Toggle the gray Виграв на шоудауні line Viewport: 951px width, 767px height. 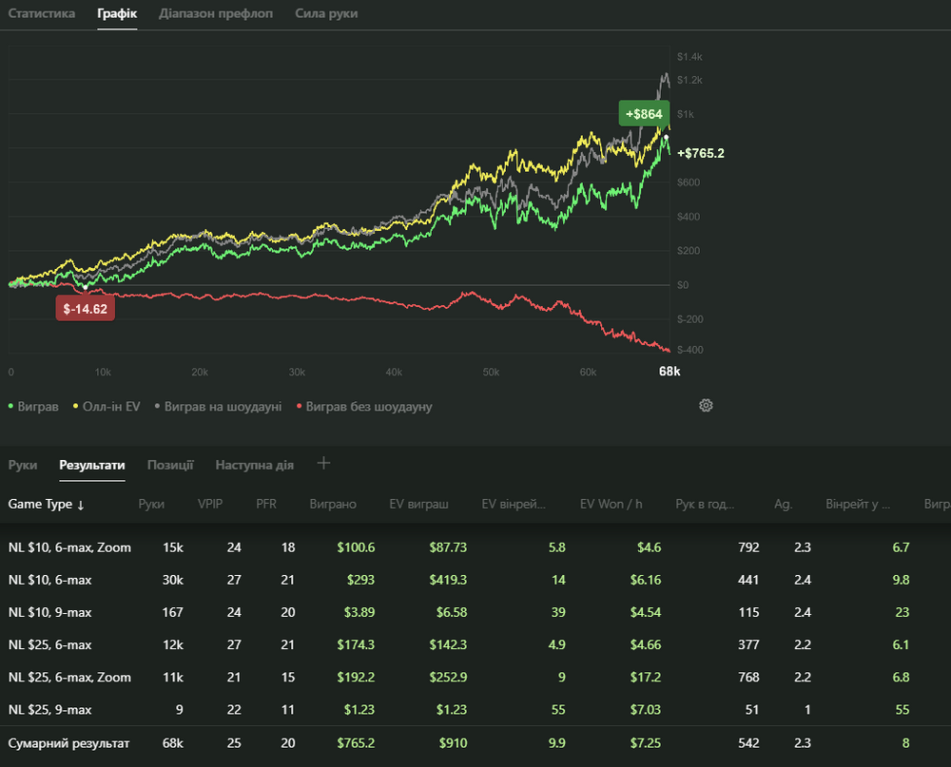point(218,407)
